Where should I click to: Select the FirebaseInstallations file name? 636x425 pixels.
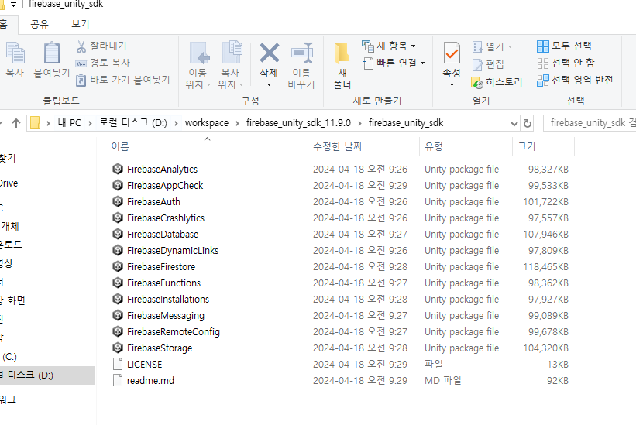tap(168, 299)
